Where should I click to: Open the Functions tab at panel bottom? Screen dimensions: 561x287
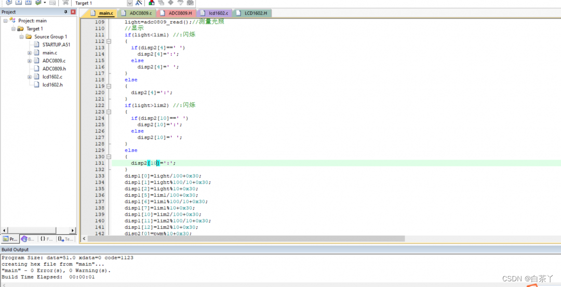[x=47, y=239]
